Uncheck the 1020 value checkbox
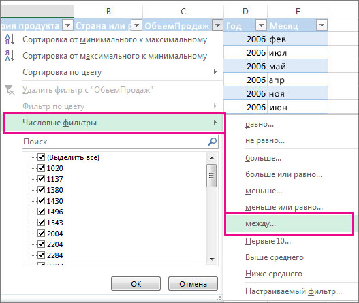This screenshot has width=359, height=303. click(41, 168)
